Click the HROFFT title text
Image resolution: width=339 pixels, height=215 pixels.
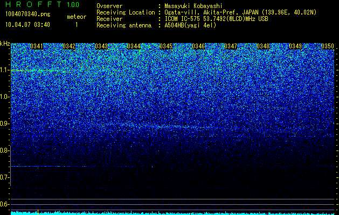coord(34,4)
